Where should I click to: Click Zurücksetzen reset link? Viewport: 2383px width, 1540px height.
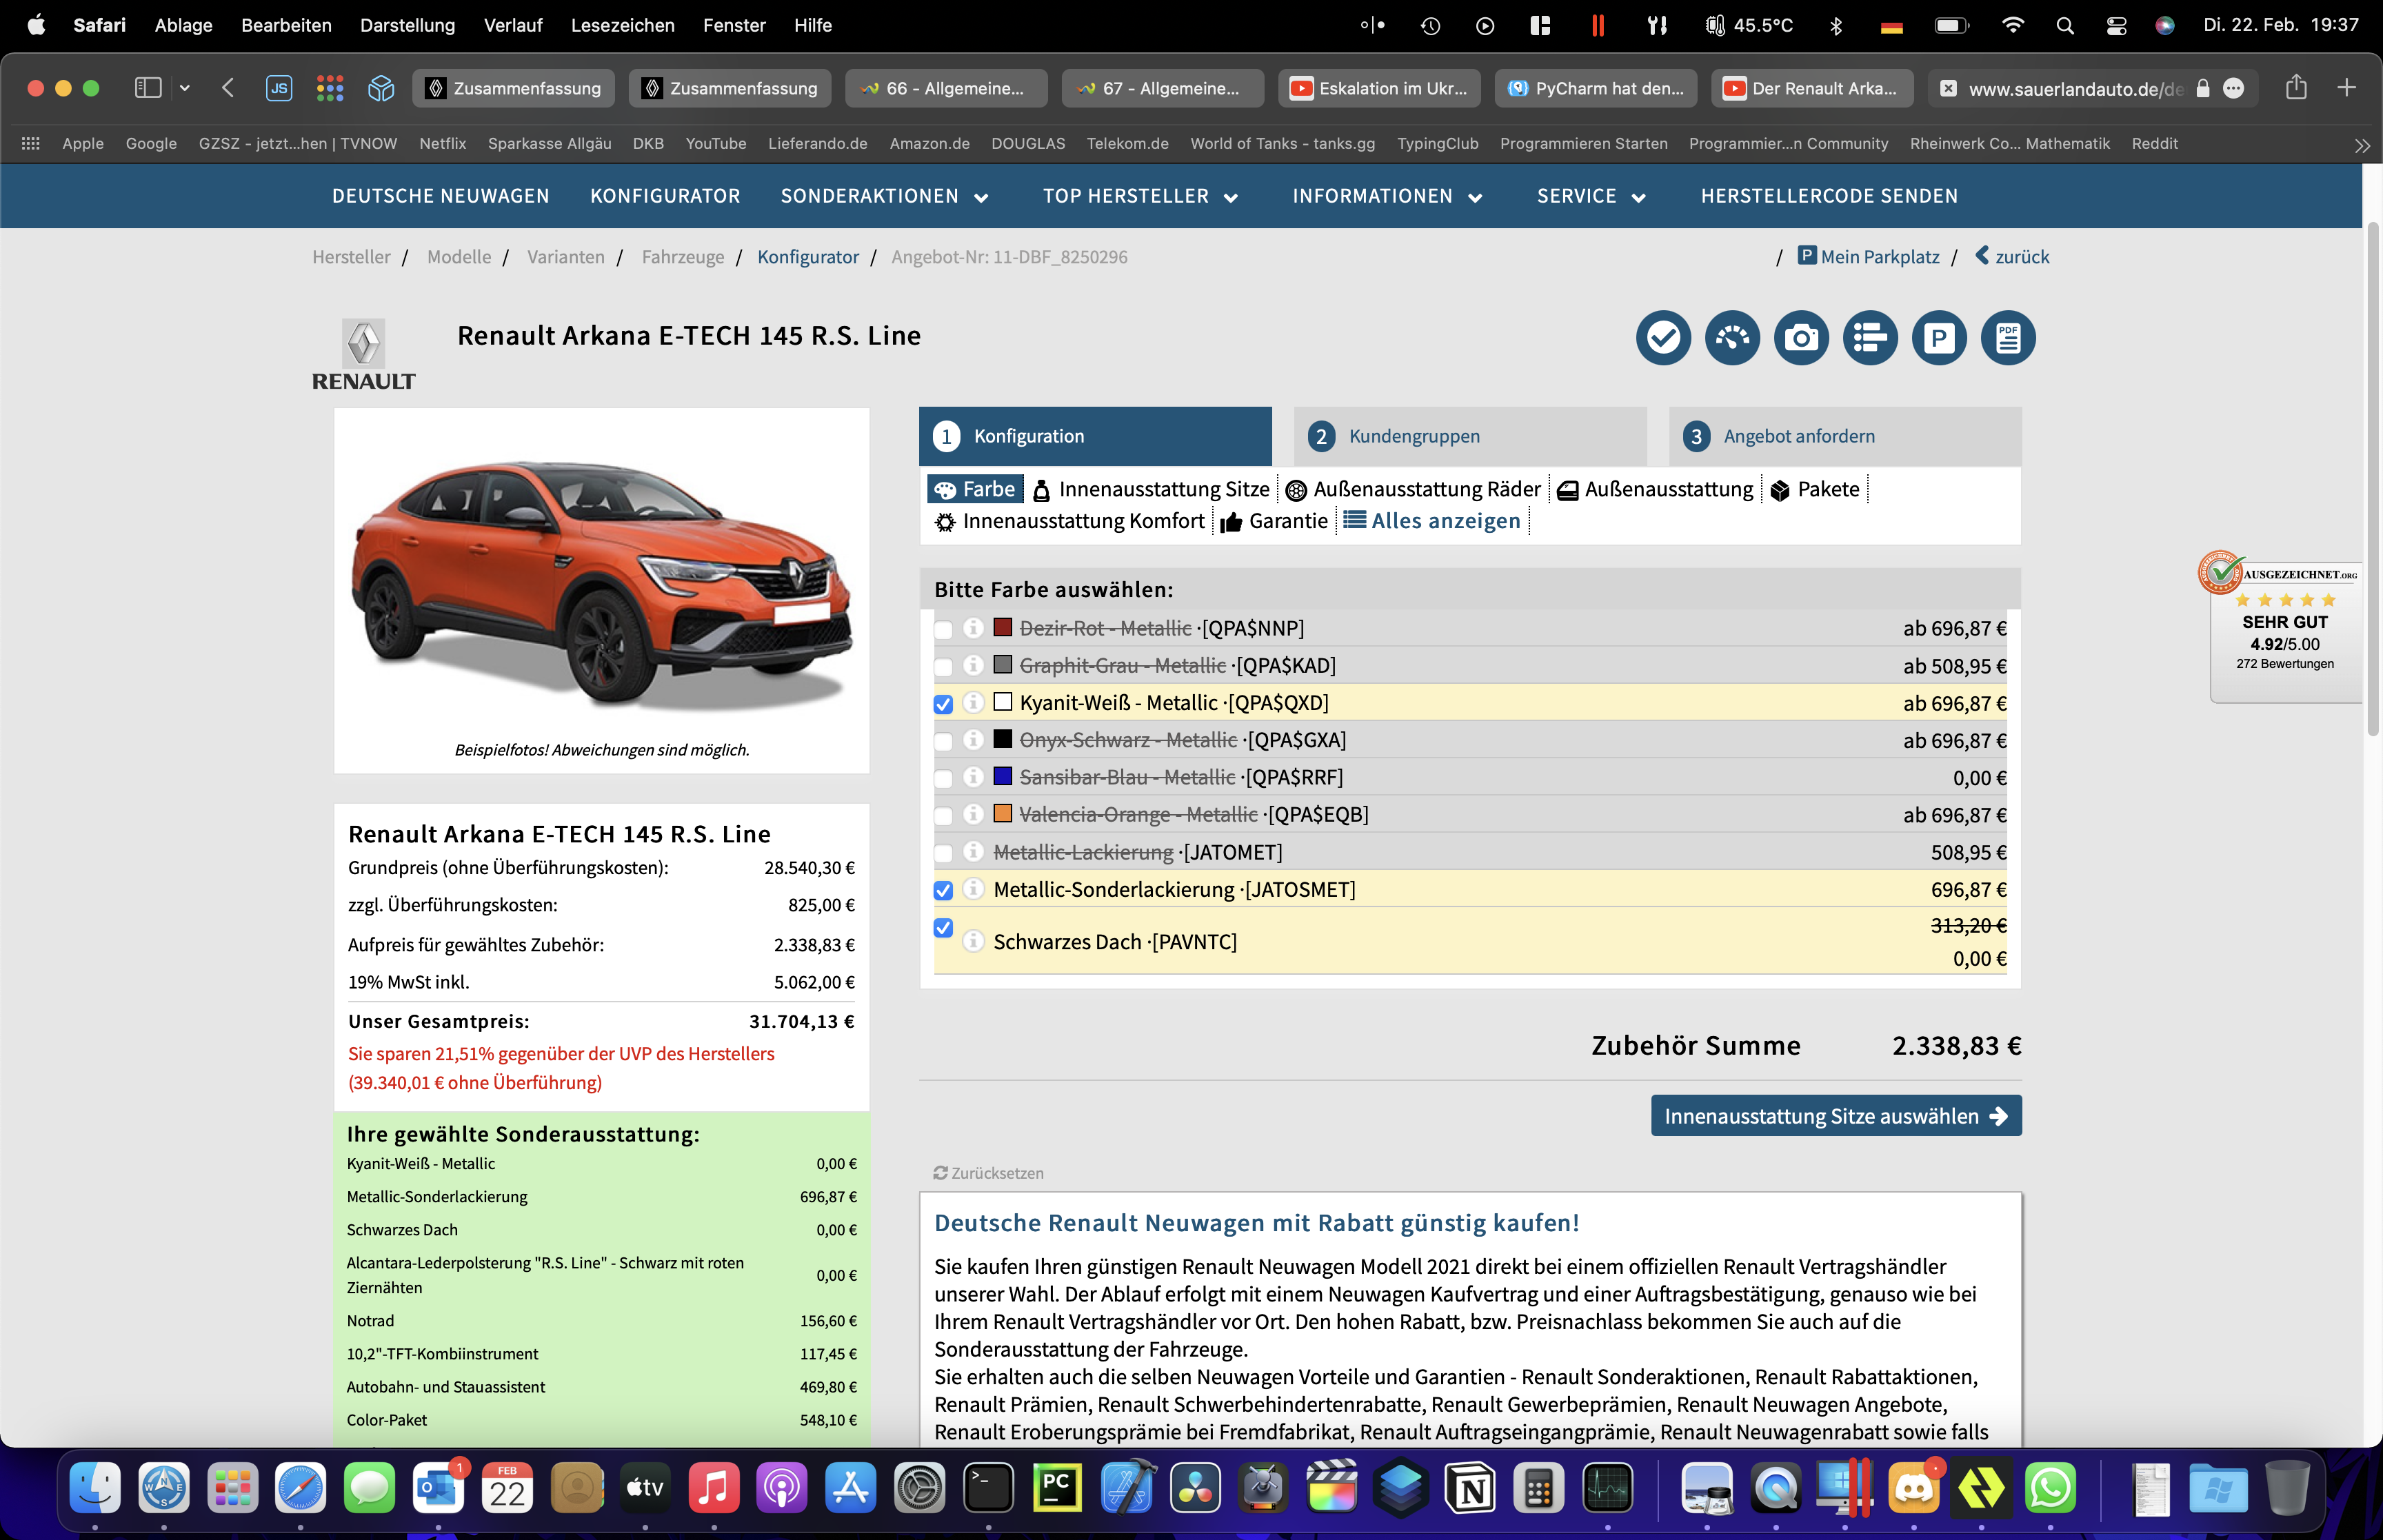tap(988, 1173)
